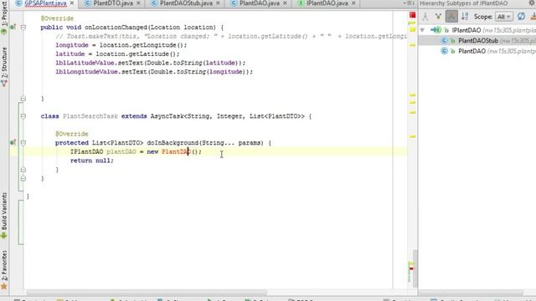Collapse the onLocationChanged method fold

pyautogui.click(x=23, y=27)
